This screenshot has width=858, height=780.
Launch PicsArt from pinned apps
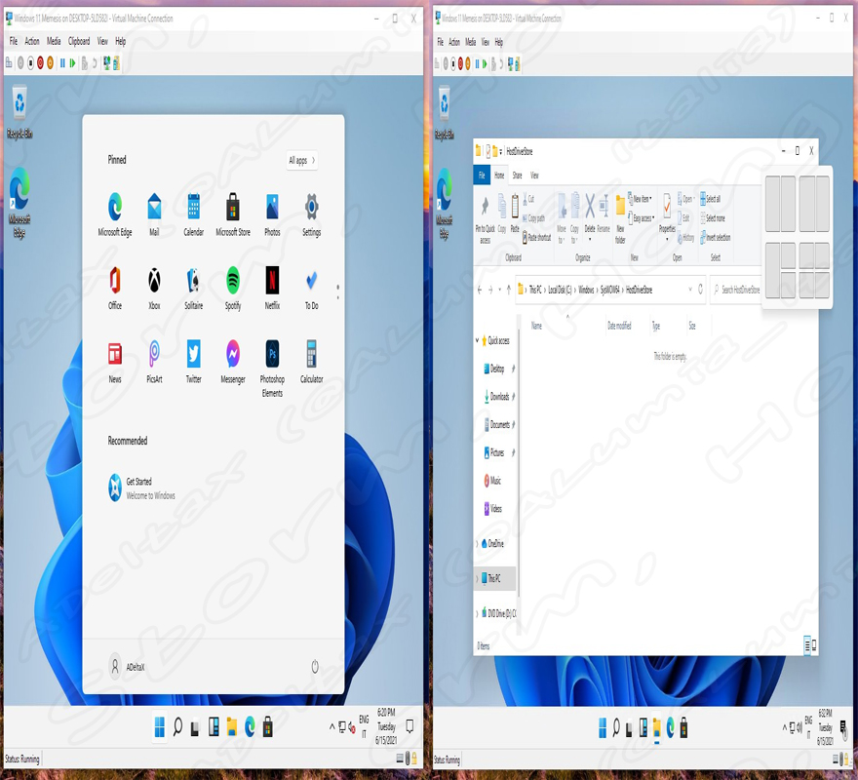pos(154,362)
